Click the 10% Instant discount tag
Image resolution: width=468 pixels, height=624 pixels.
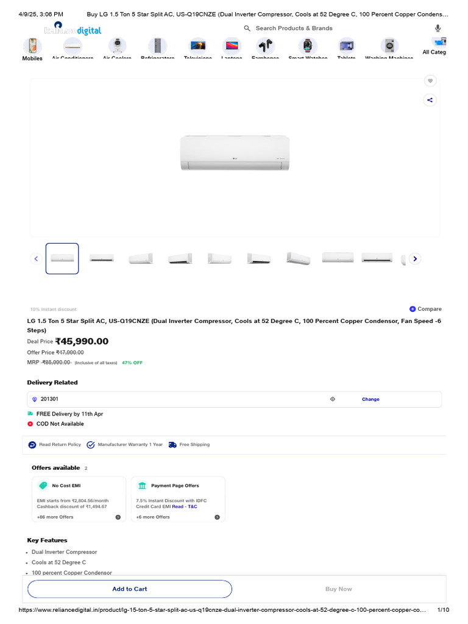[x=54, y=309]
